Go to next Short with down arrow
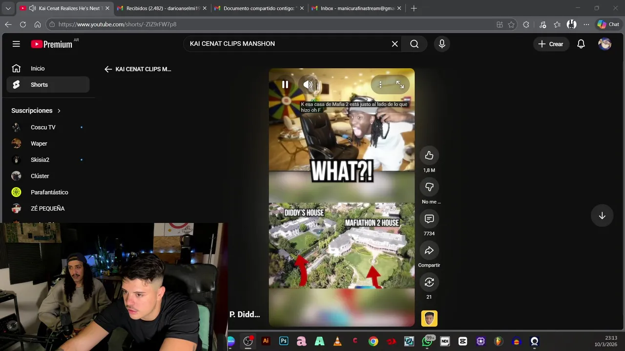The width and height of the screenshot is (625, 351). tap(602, 216)
